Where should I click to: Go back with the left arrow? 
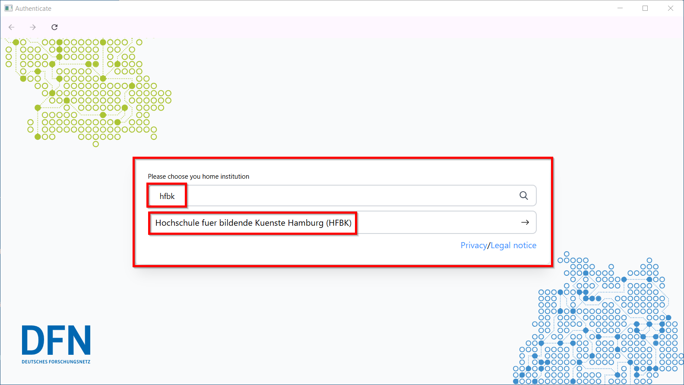pyautogui.click(x=12, y=27)
